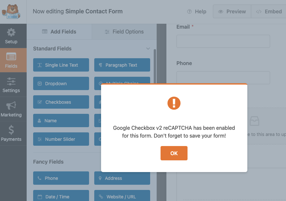Screen dimensions: 286x201
Task: Add a Website / URL field
Action: click(x=122, y=196)
